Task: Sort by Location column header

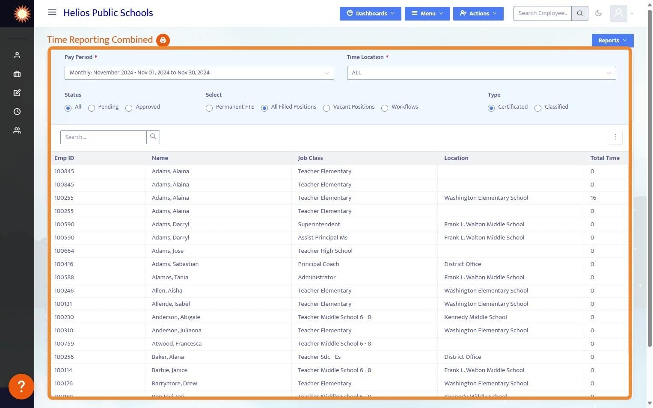Action: coord(456,158)
